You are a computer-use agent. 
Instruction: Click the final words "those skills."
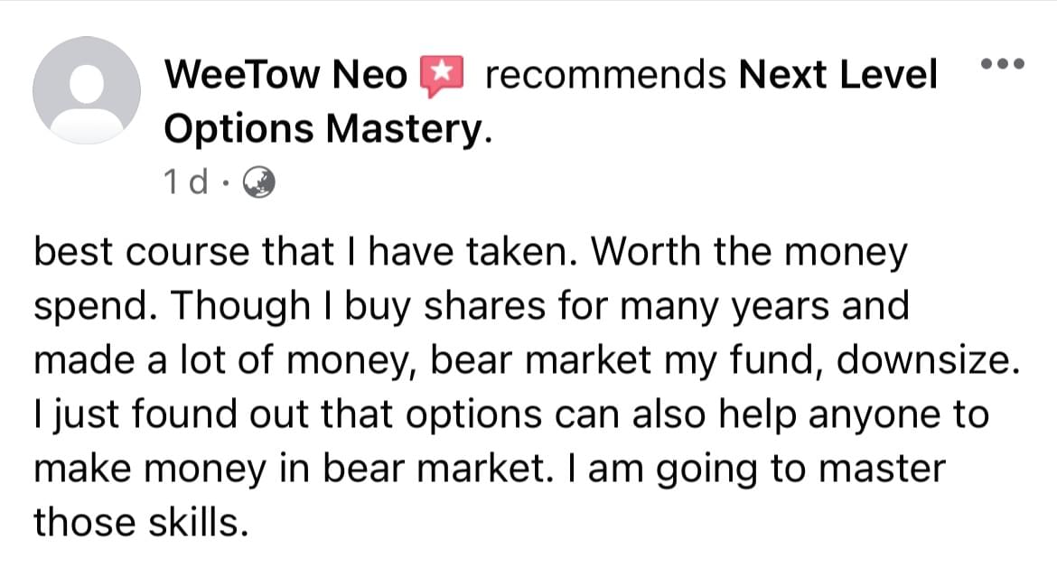click(x=140, y=523)
